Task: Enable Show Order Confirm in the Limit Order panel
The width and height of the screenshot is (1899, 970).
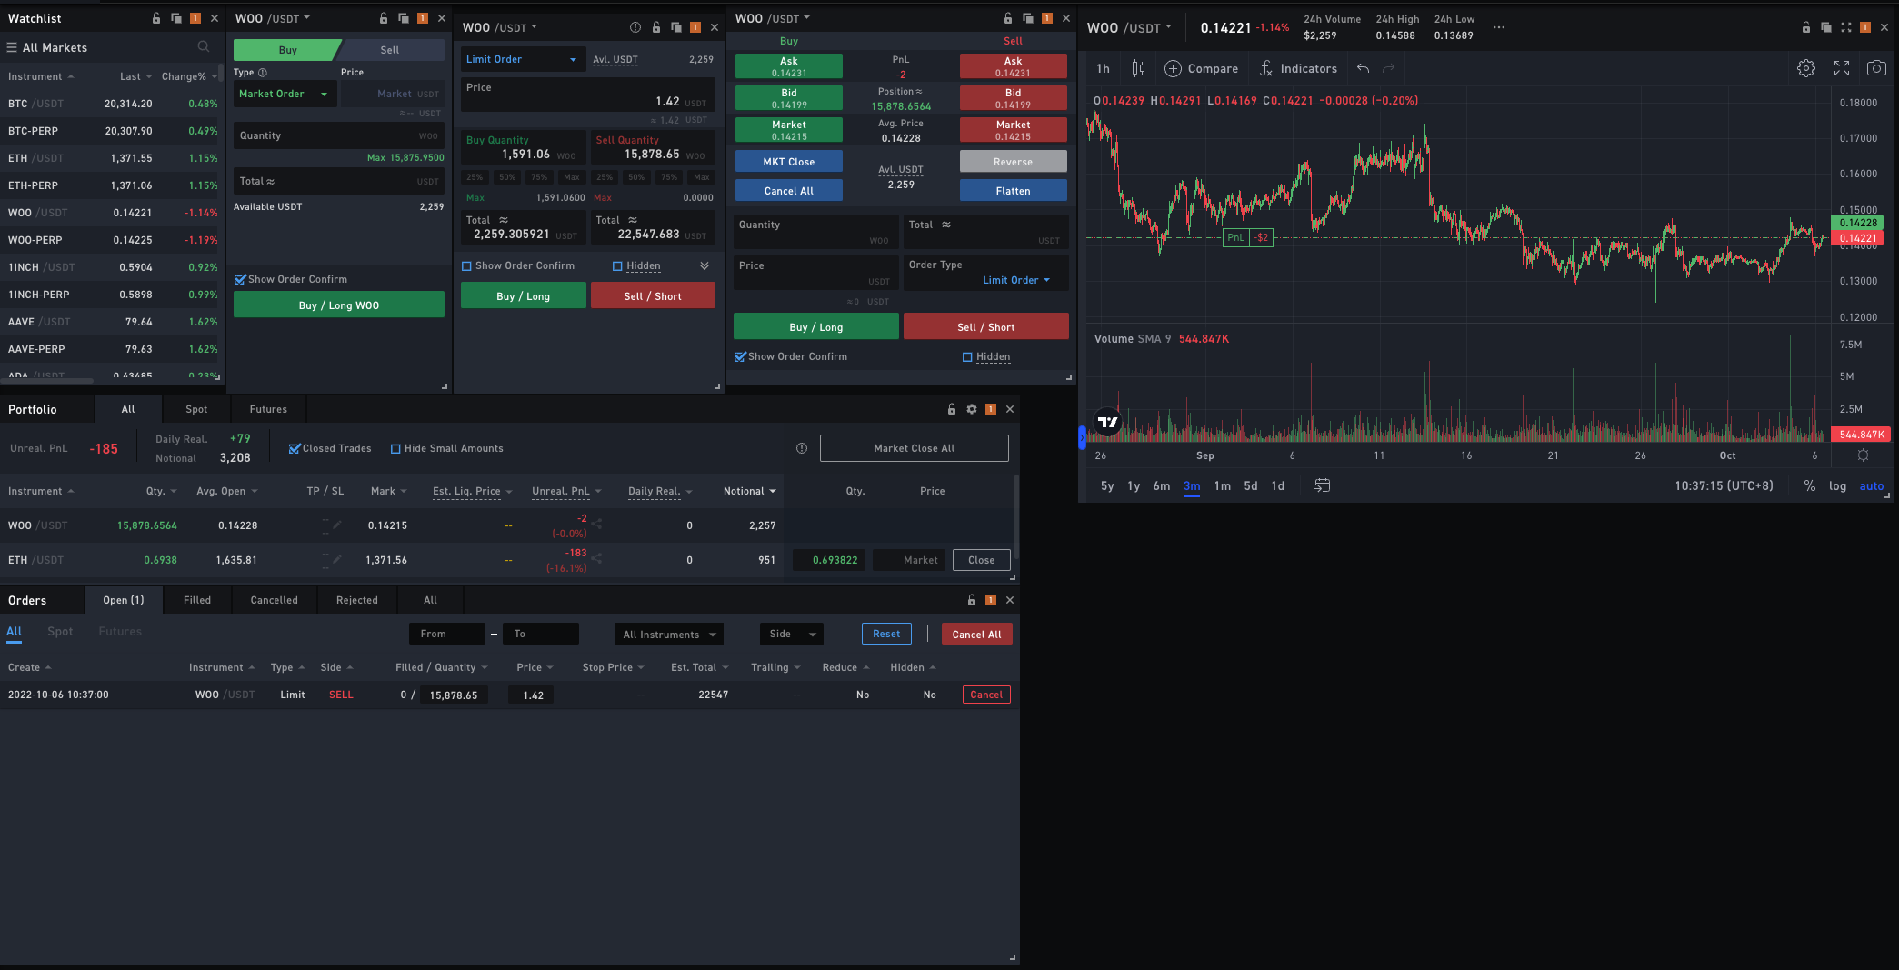Action: (466, 266)
